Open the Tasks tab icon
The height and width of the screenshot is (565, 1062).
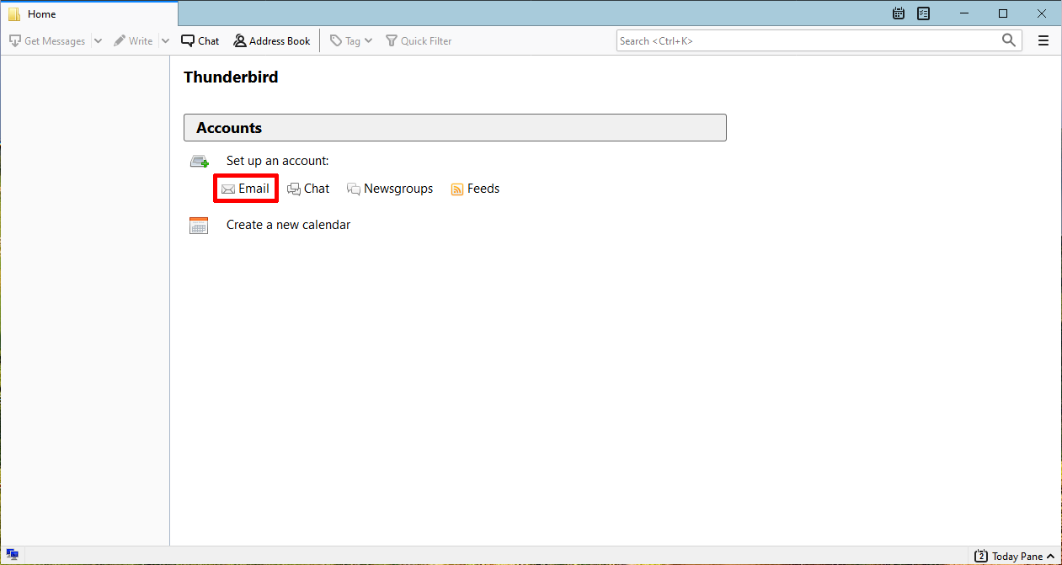click(924, 13)
